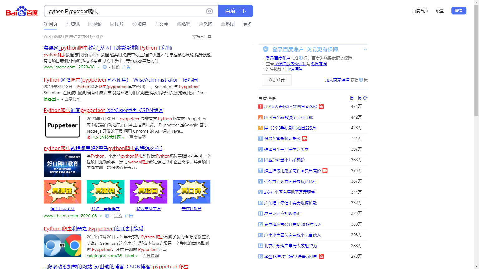The height and width of the screenshot is (269, 479).
Task: Click shield icon beside www.imooc.com
Action: click(x=105, y=67)
